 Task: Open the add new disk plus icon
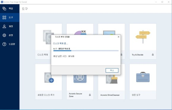[x=51, y=80]
